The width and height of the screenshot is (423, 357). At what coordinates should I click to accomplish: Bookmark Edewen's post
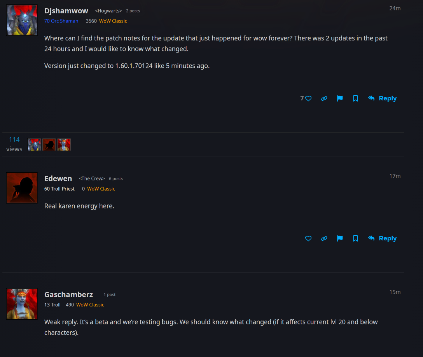356,238
